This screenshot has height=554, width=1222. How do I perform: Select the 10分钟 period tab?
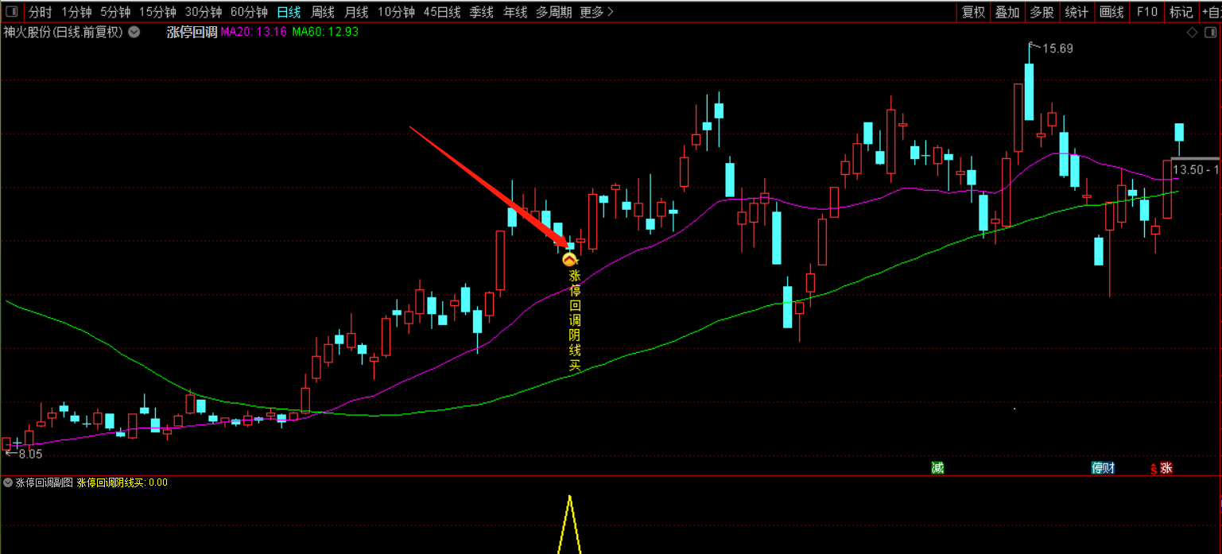click(396, 12)
